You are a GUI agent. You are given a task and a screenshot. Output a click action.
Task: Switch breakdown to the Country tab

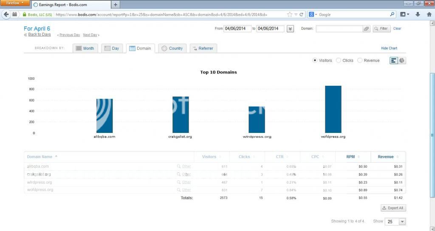click(x=172, y=48)
